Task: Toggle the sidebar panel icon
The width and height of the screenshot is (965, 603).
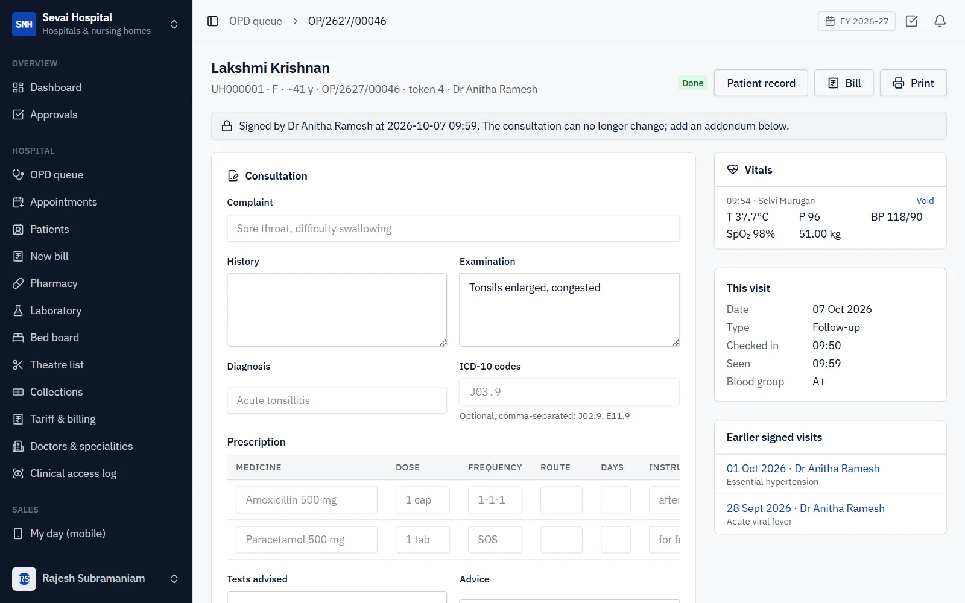Action: coord(212,21)
